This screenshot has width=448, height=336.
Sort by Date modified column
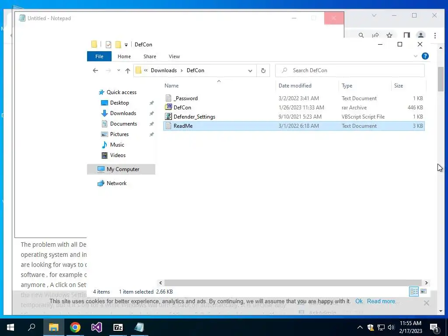click(295, 86)
